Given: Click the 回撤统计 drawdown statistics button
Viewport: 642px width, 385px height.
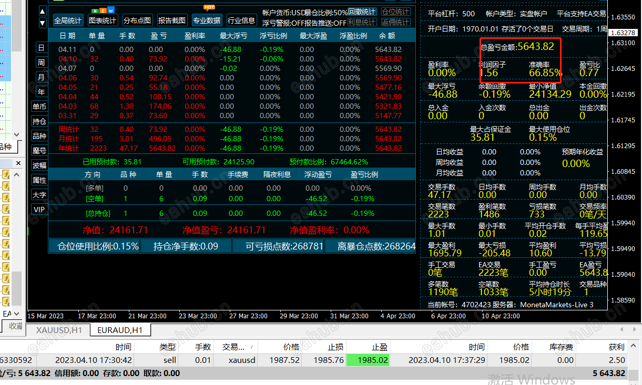Looking at the screenshot, I should point(362,12).
